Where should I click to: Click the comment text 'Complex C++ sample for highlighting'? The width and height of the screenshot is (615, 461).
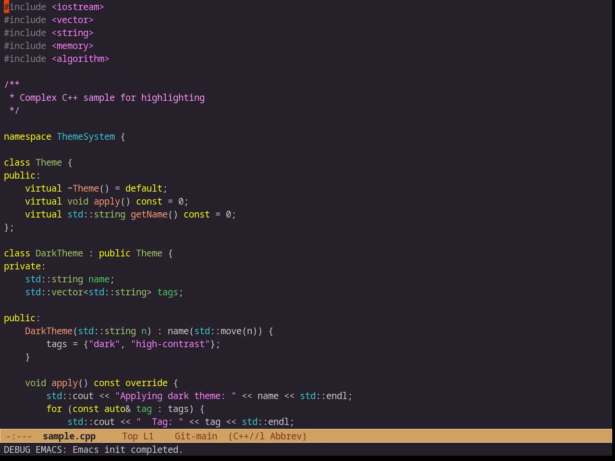112,97
